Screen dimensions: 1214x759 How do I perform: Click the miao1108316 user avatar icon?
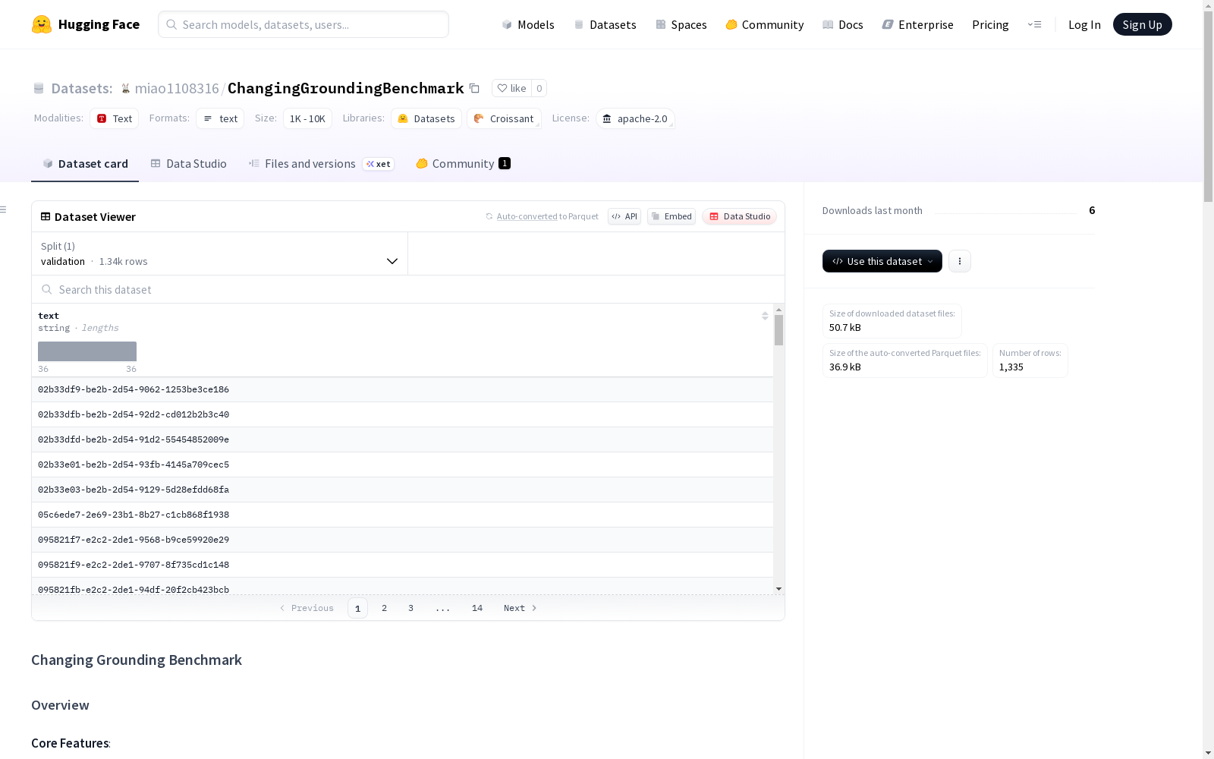[x=126, y=88]
